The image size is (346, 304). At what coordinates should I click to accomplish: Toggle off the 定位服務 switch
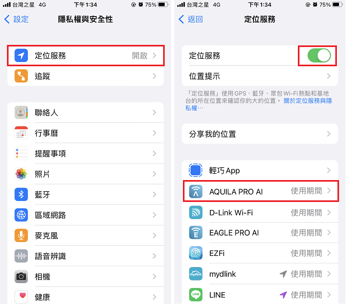coord(319,56)
